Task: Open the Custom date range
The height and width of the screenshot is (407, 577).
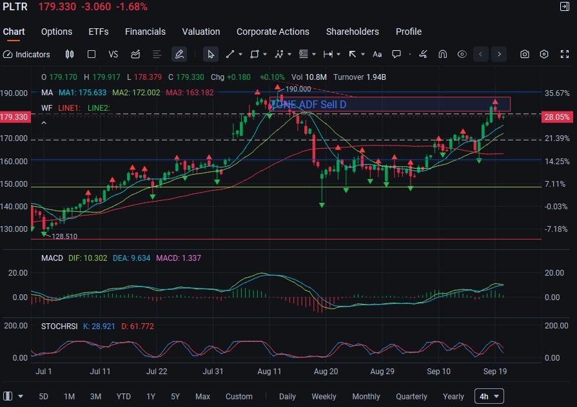Action: 239,396
